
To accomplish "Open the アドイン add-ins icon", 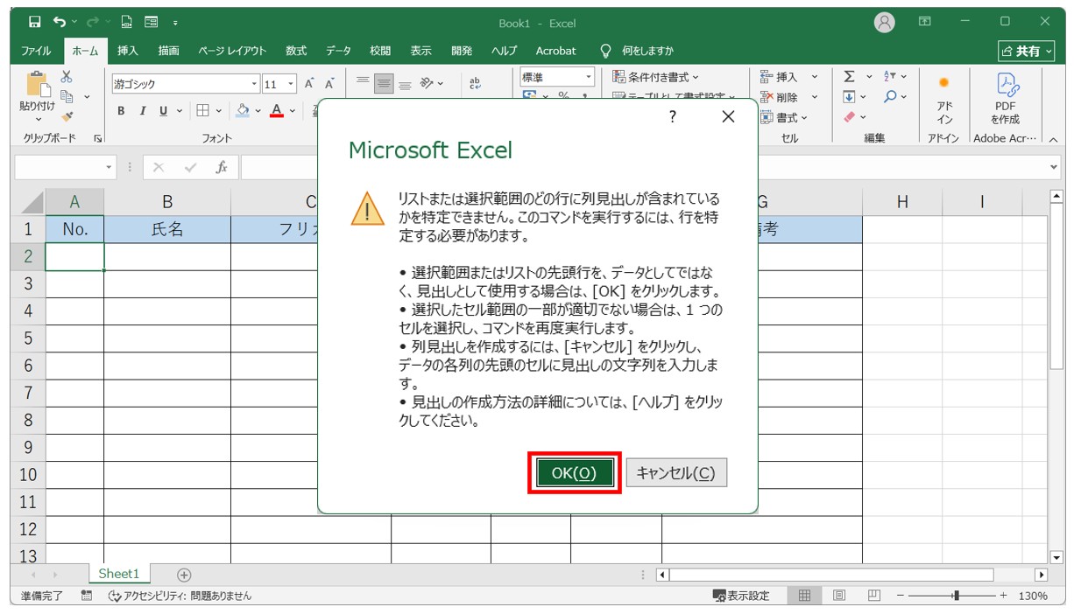I will [944, 100].
